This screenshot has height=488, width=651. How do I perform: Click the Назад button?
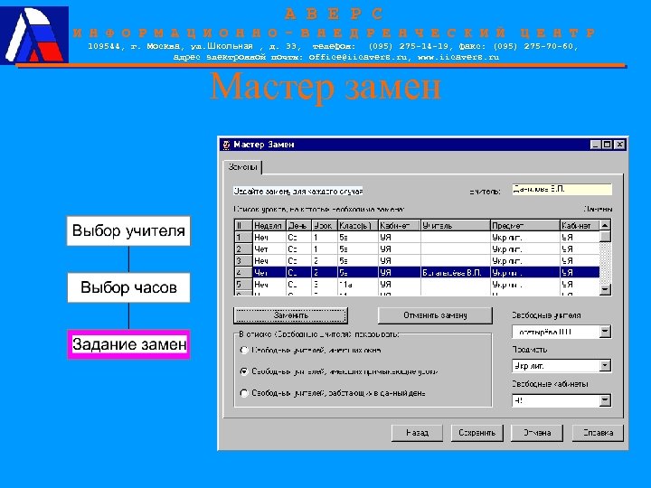pos(417,433)
